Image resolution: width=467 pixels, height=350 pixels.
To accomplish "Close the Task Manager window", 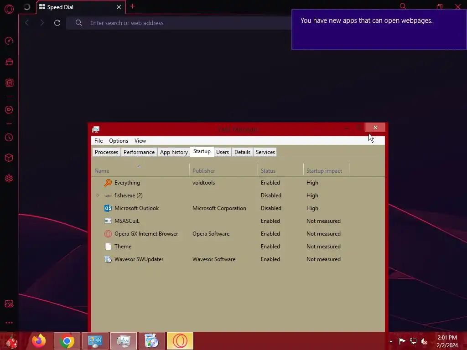I will (x=375, y=128).
